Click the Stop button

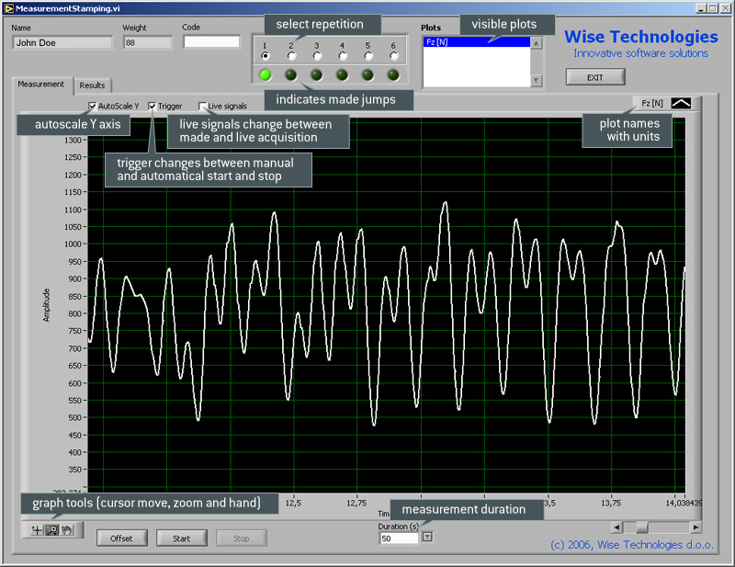point(242,539)
